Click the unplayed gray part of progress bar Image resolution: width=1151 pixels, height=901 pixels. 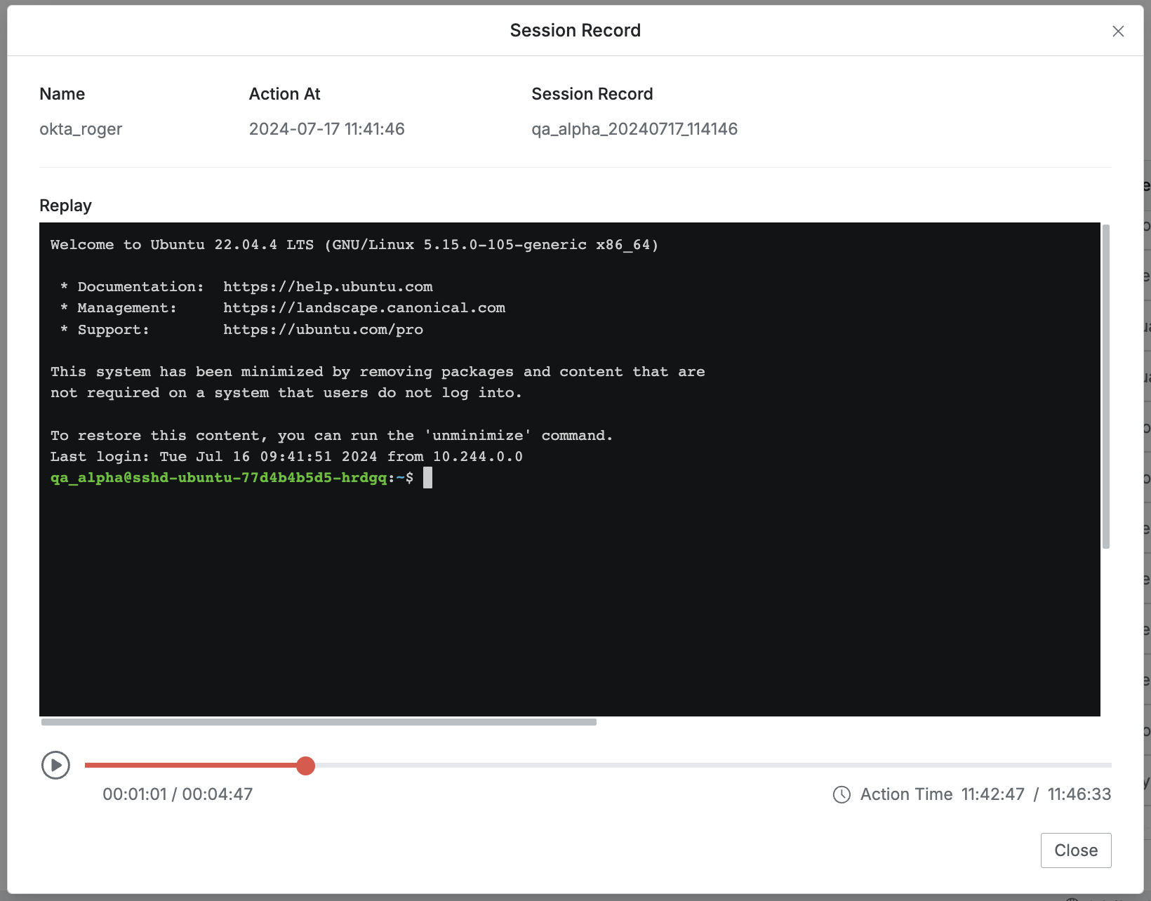tap(702, 765)
